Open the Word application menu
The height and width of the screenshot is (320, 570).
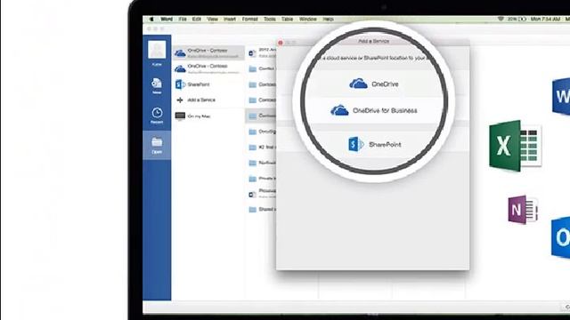167,20
